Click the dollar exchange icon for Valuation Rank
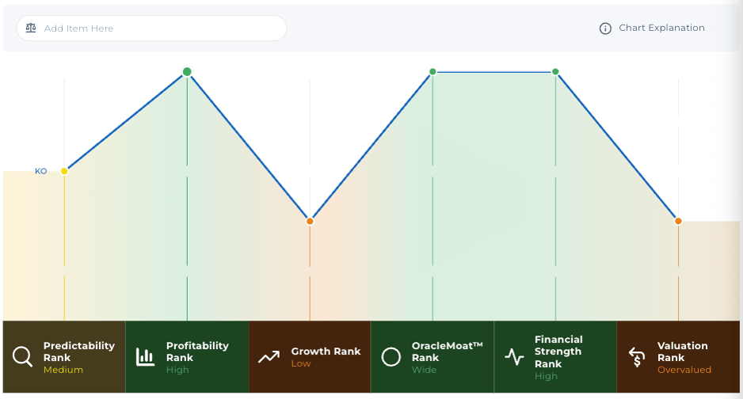 click(637, 357)
